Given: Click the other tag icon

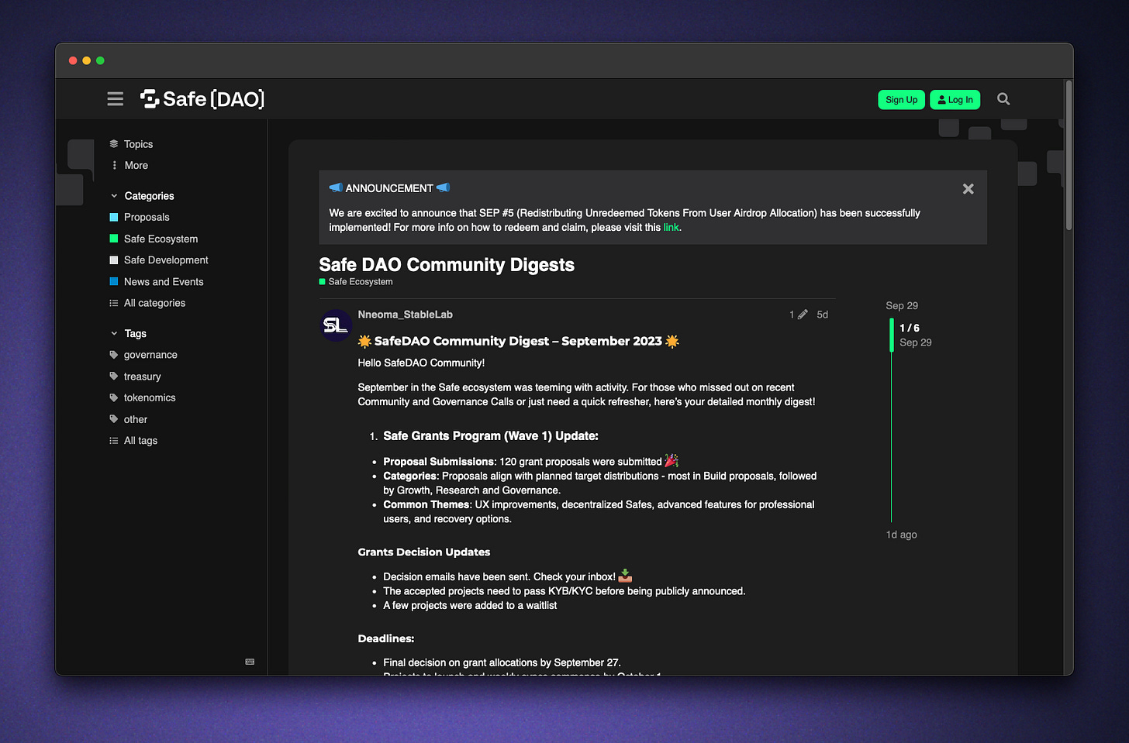Looking at the screenshot, I should click(114, 419).
